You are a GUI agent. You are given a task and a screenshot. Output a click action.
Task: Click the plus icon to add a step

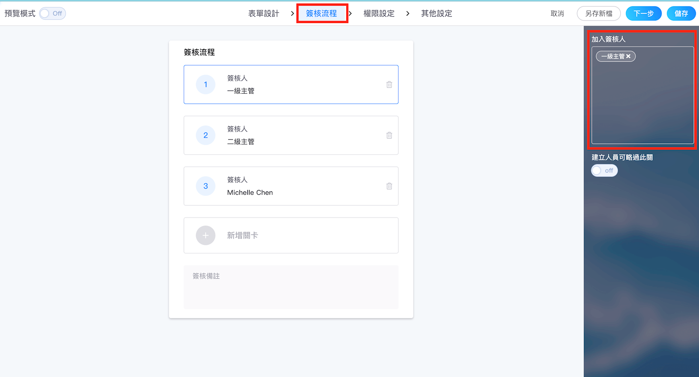(206, 235)
